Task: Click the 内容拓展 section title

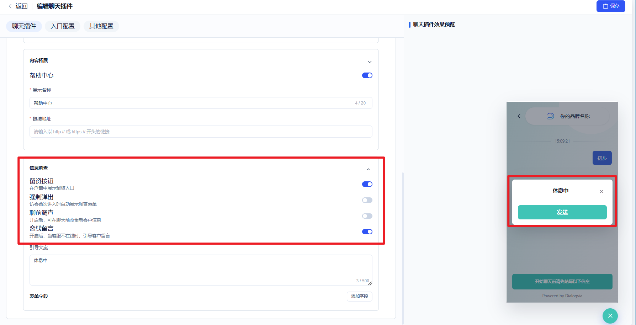Action: 39,60
